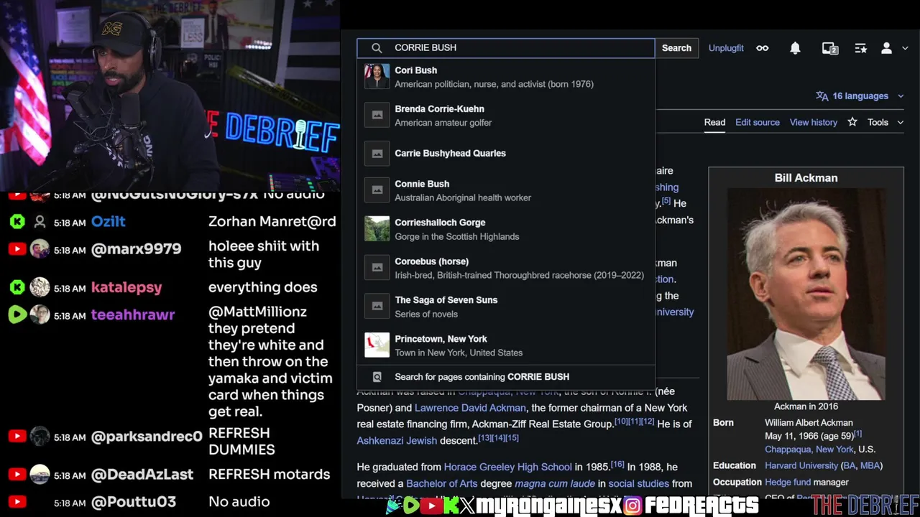Open the 16 languages dropdown
The width and height of the screenshot is (920, 517).
859,96
